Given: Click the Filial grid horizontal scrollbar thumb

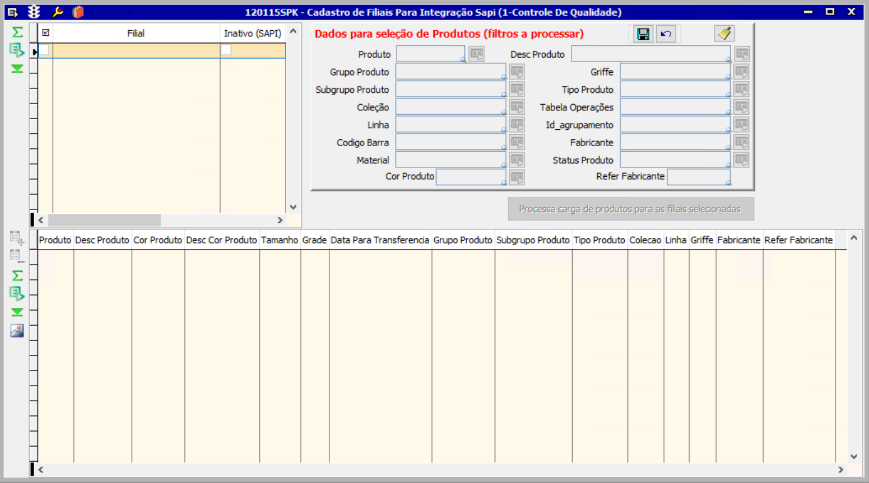Looking at the screenshot, I should click(x=104, y=220).
